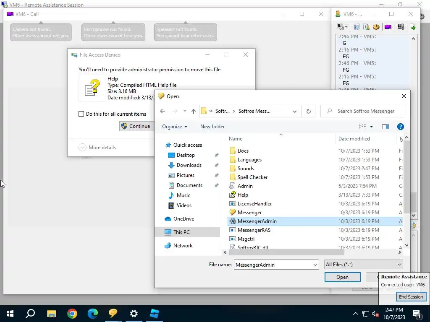Open the file type filter All Files dropdown
This screenshot has width=430, height=322.
point(363,265)
